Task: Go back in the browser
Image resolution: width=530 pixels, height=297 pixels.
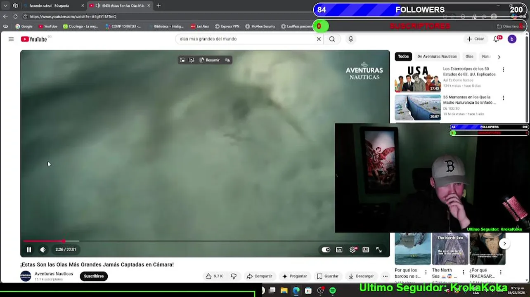Action: [5, 16]
